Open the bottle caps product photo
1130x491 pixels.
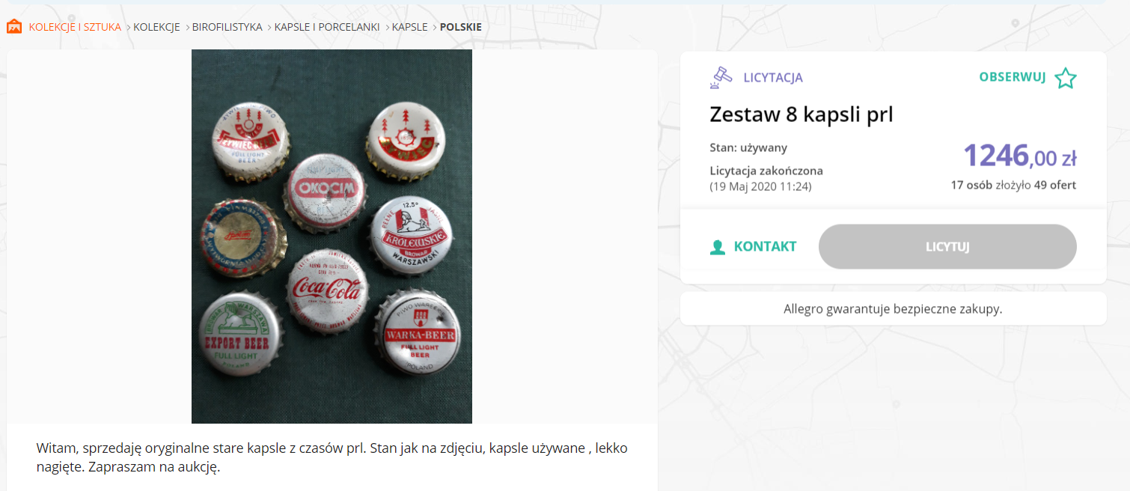(x=332, y=237)
